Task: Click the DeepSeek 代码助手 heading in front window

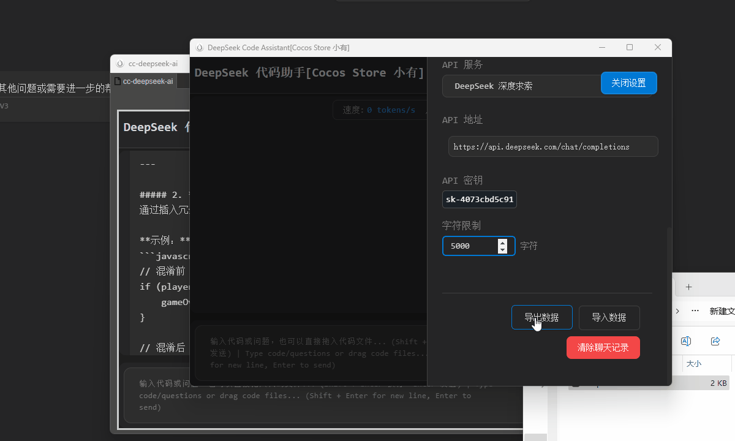Action: point(309,73)
